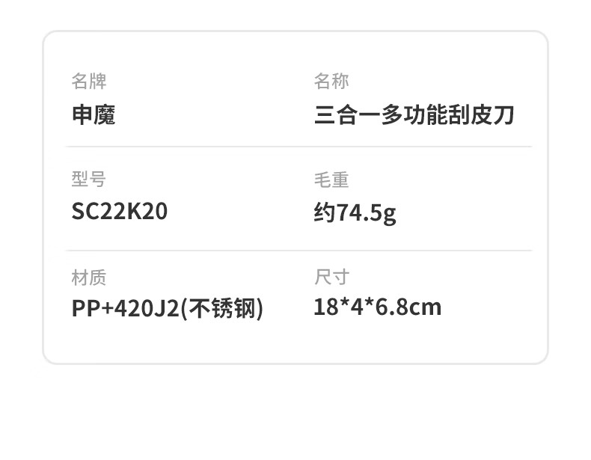Click the 74.5g weight number
The height and width of the screenshot is (460, 591).
(x=367, y=213)
